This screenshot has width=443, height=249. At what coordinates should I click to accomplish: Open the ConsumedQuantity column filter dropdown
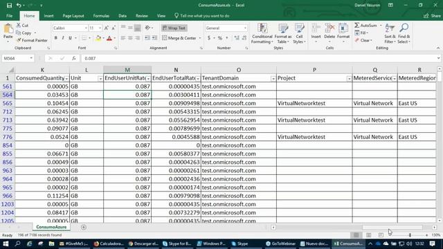[66, 78]
